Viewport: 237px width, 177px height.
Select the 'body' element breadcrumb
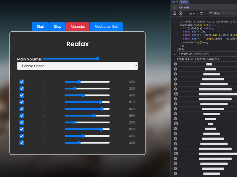[184, 2]
